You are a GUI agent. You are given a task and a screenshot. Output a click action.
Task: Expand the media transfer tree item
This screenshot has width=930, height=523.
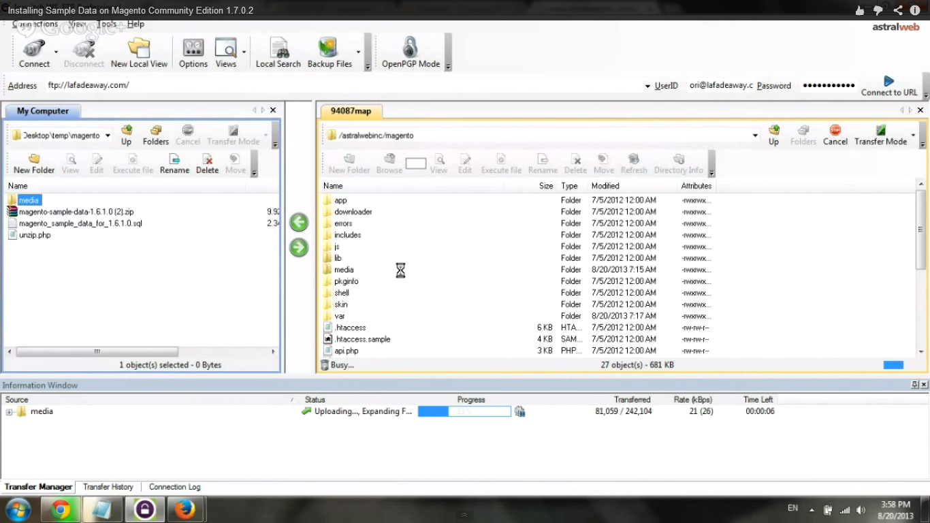pyautogui.click(x=10, y=412)
